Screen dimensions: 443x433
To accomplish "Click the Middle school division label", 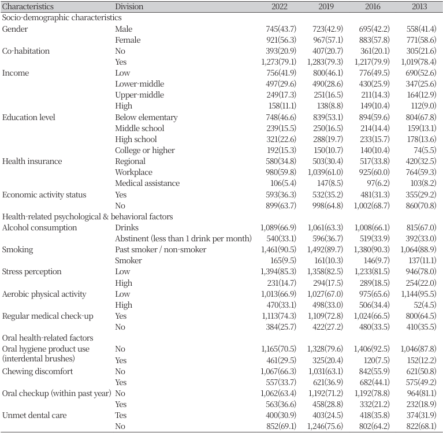I will (140, 128).
